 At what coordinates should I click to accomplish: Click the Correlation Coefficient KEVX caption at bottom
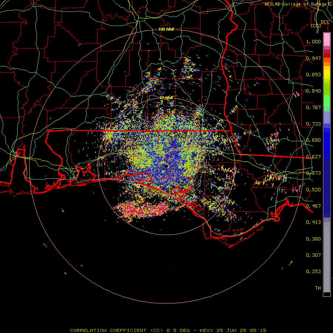point(168,330)
